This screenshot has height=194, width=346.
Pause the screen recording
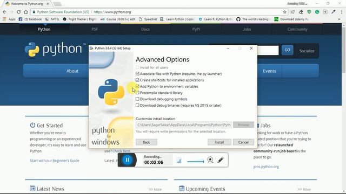click(x=128, y=160)
